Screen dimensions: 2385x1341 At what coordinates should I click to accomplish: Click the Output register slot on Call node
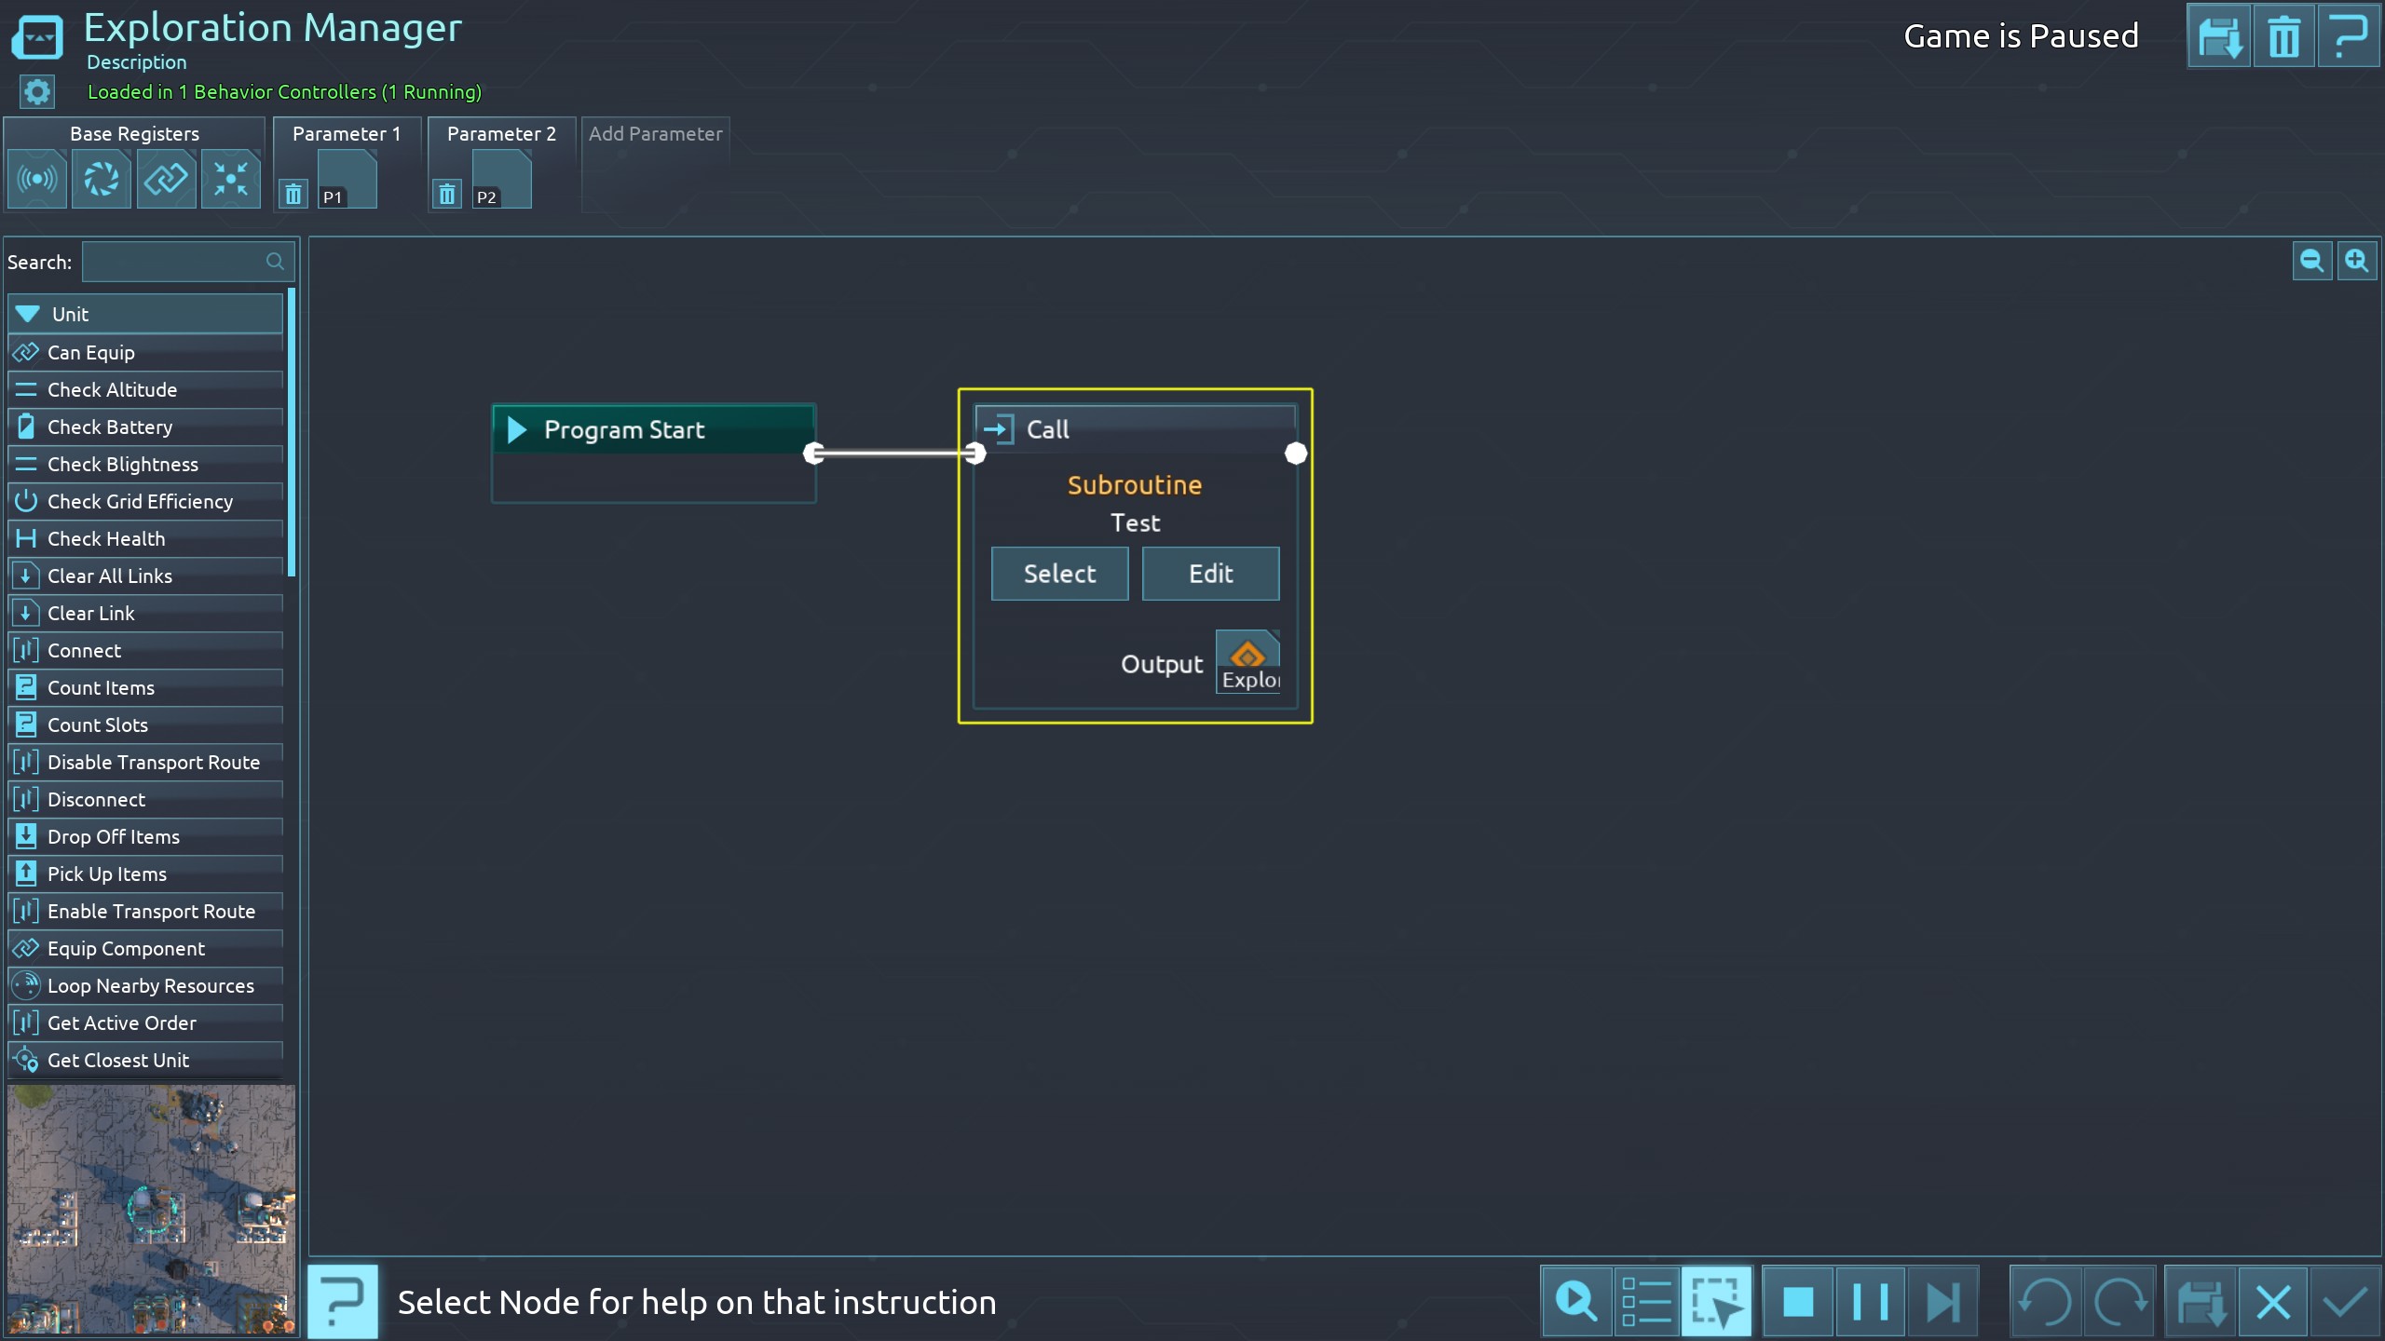point(1247,661)
